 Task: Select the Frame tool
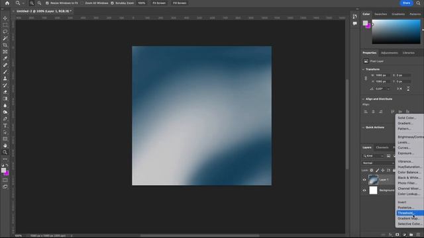click(x=5, y=52)
